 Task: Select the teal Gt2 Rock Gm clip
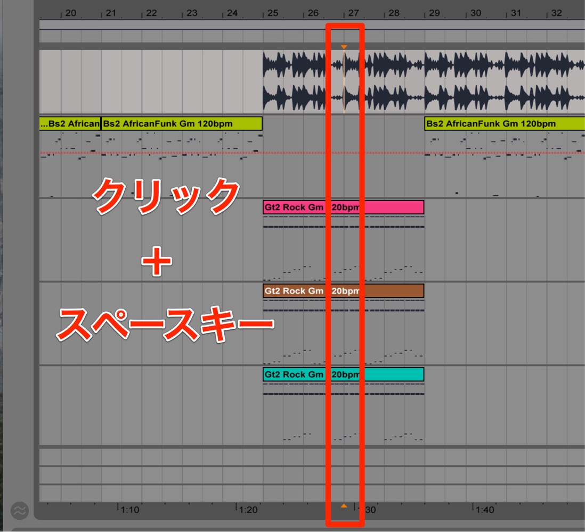click(343, 375)
